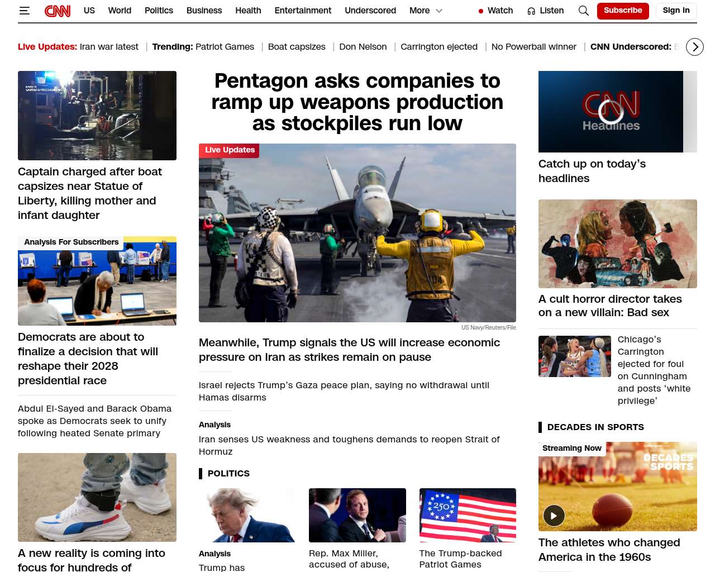Read Trump-backed Patriot Games story
Screen dimensions: 715x572
(x=461, y=559)
